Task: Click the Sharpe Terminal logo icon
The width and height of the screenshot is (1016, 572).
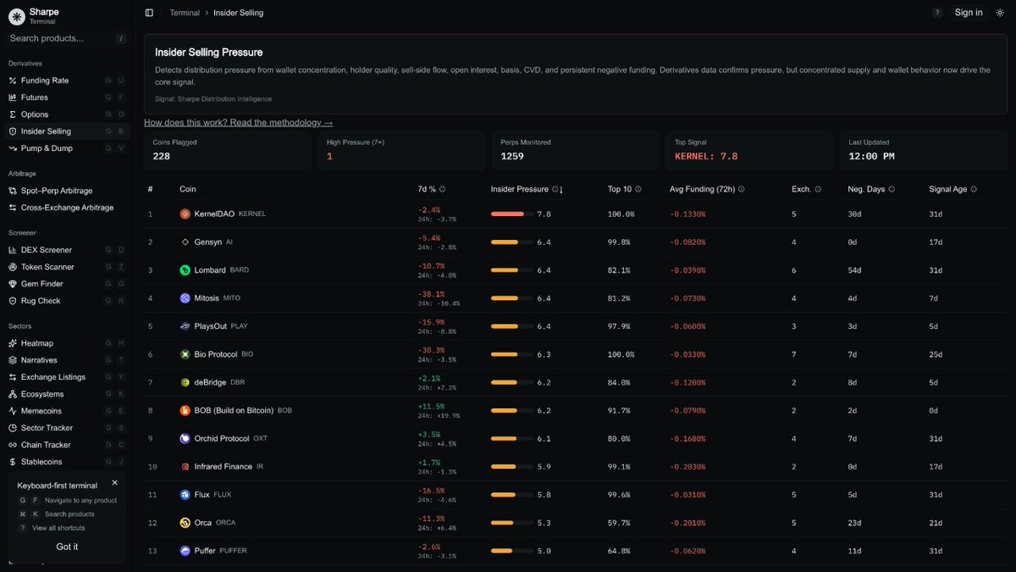Action: point(17,16)
